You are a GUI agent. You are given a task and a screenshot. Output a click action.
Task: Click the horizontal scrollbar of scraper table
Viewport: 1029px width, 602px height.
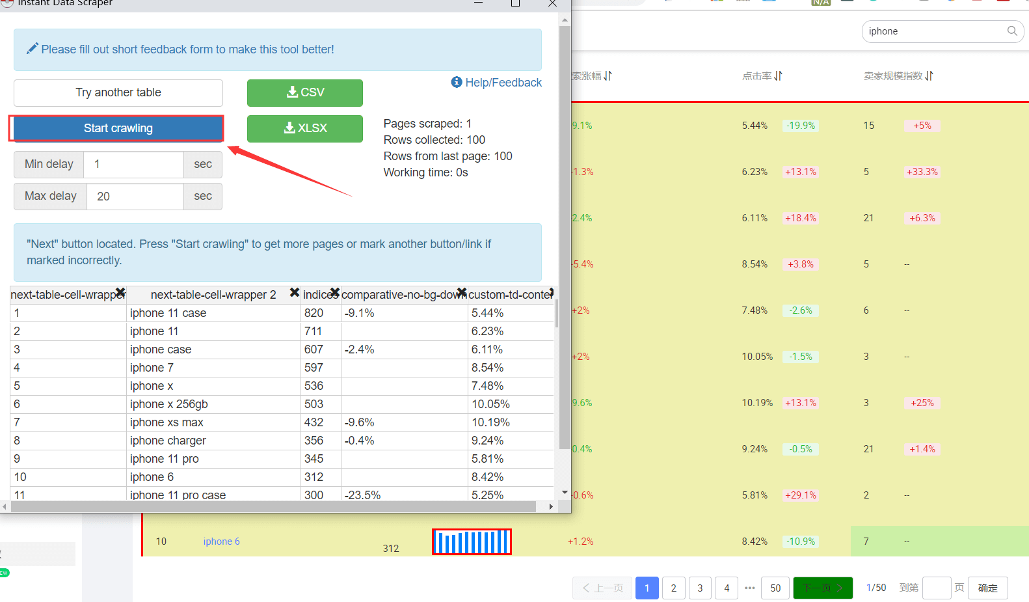click(273, 506)
